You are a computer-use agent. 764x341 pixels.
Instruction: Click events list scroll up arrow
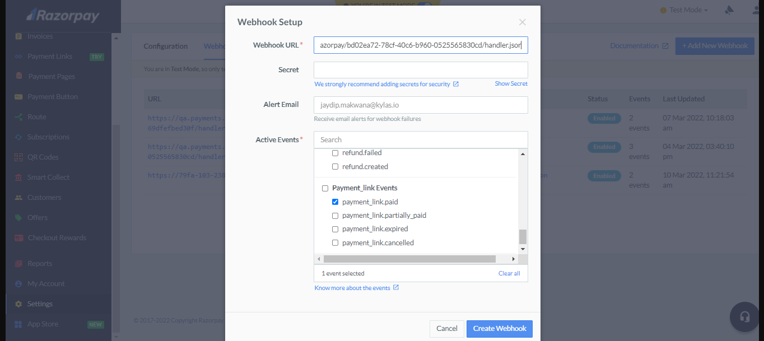[x=523, y=153]
